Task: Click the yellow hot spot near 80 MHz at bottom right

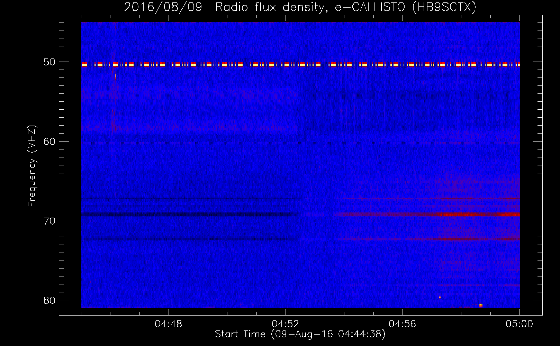Action: [x=481, y=305]
